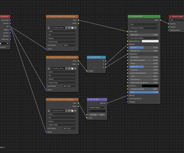Open Tangent Space dropdown on Normal Map node
Viewport: 184px width, 153px height.
(97, 107)
